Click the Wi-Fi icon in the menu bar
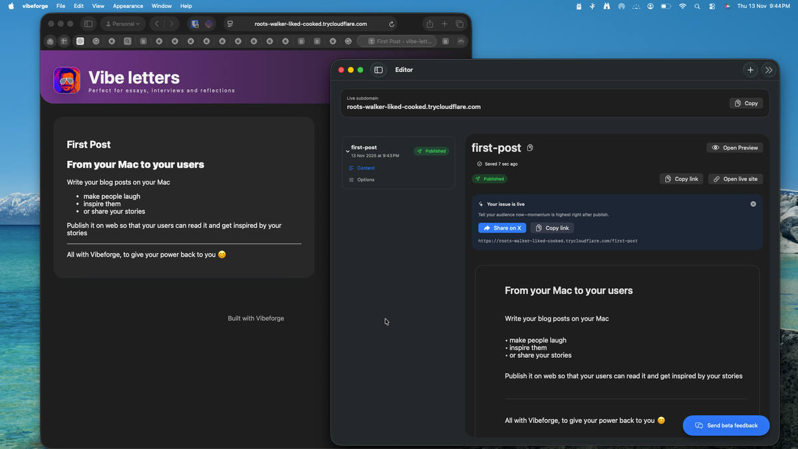Image resolution: width=798 pixels, height=449 pixels. coord(682,6)
